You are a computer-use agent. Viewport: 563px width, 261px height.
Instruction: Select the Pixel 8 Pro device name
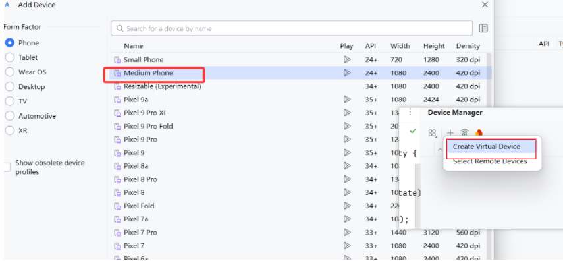tap(140, 179)
